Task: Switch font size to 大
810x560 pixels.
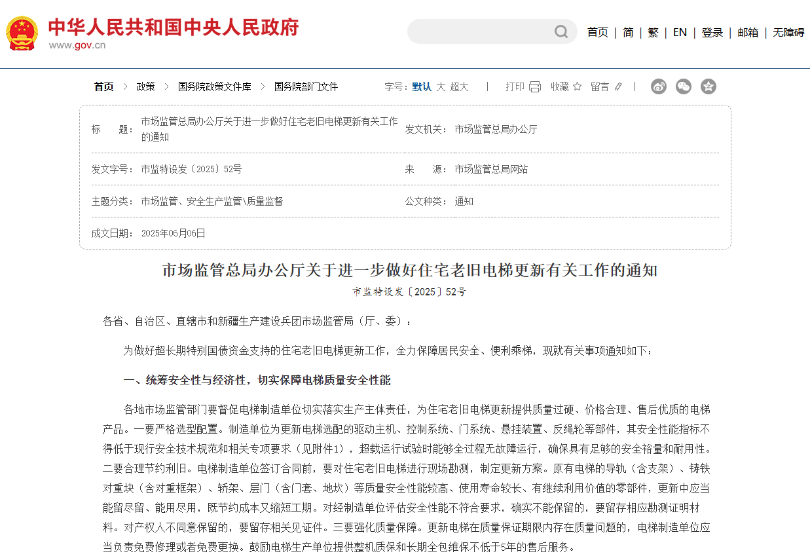Action: 441,86
